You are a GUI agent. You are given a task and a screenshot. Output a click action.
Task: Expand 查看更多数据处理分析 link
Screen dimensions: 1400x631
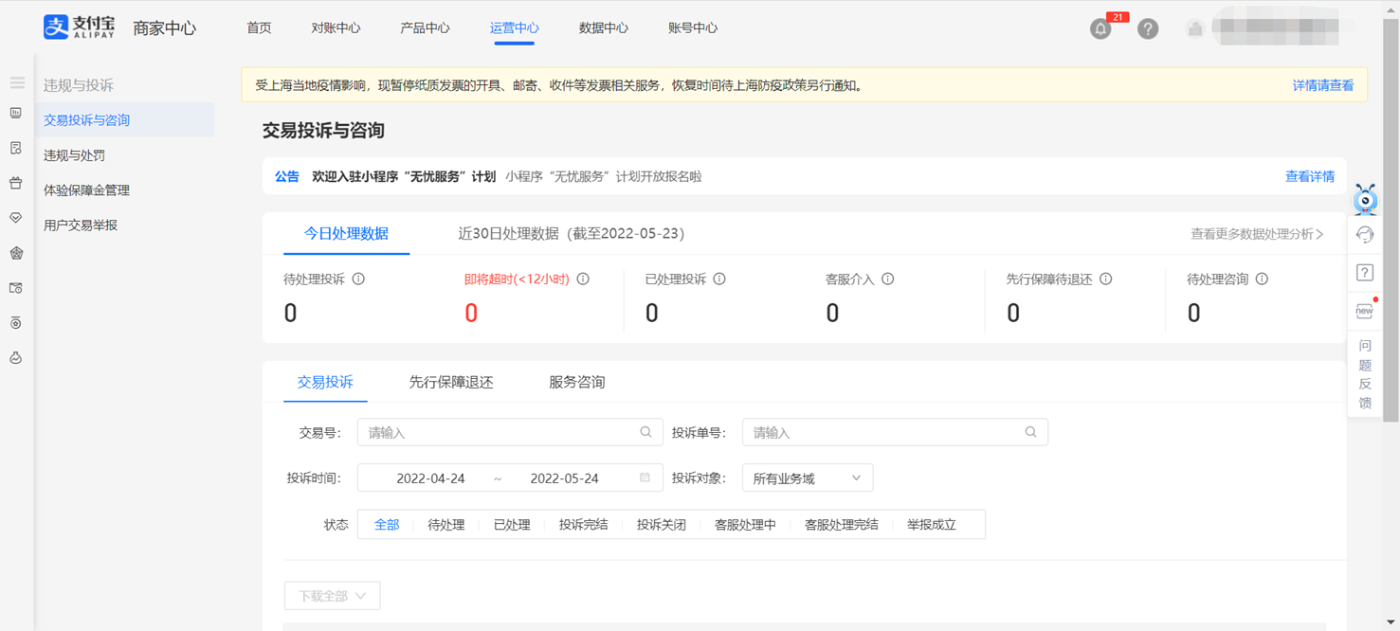[1257, 234]
